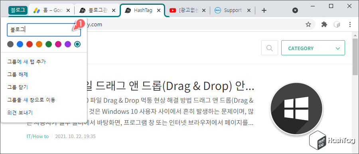Close the 홈 – Goo tab

coord(68,10)
